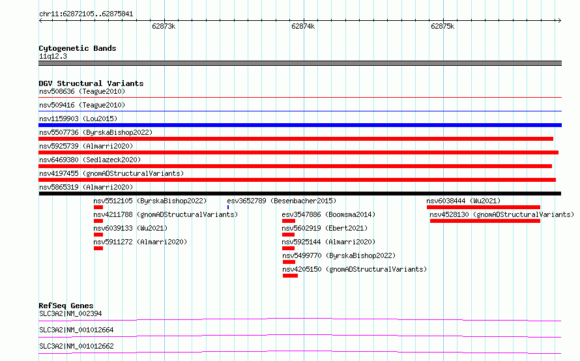Select the nsv1159903 (Lou2015) blue bar

300,125
